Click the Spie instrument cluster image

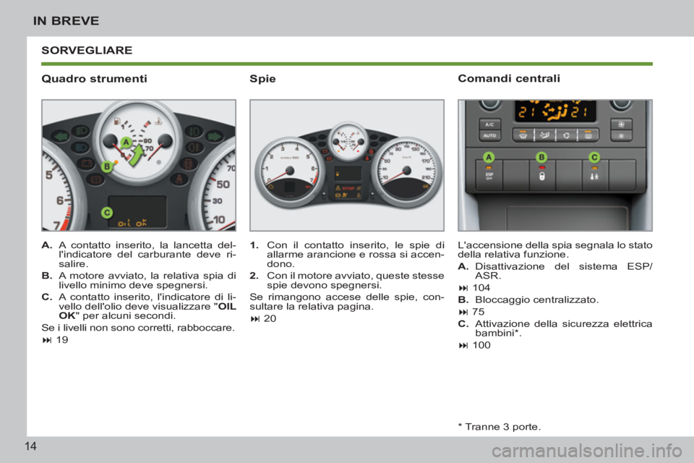pyautogui.click(x=347, y=165)
